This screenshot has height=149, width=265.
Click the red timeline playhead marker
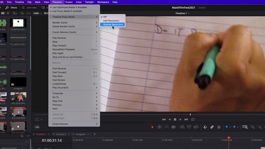pyautogui.click(x=229, y=138)
